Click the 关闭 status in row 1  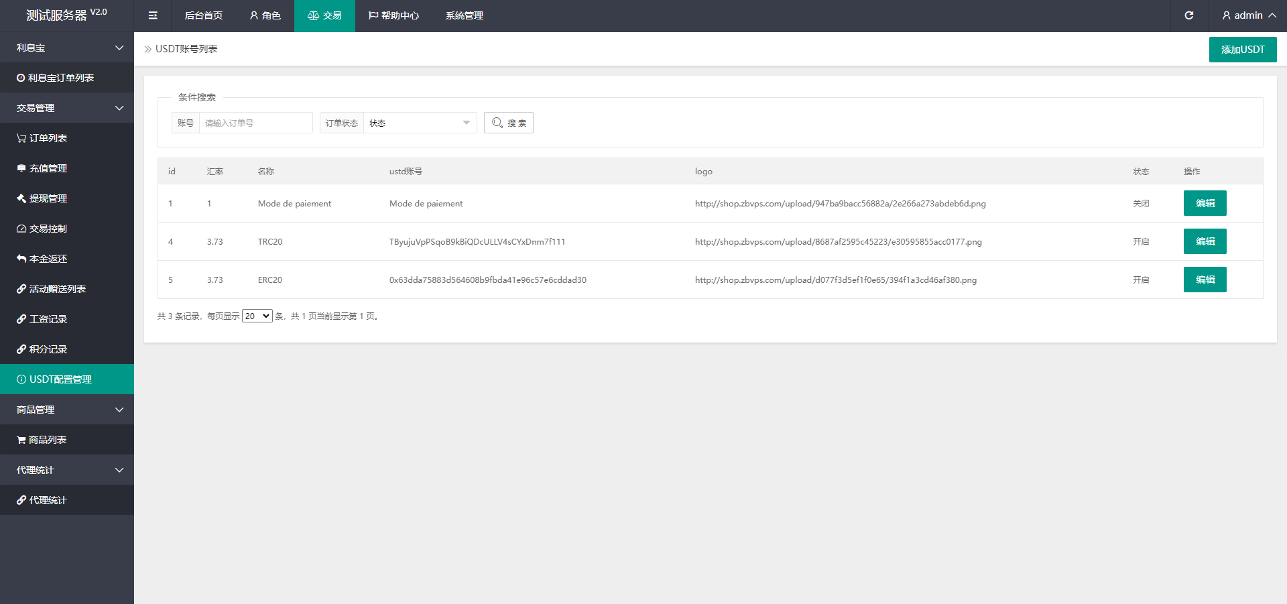[x=1141, y=204]
